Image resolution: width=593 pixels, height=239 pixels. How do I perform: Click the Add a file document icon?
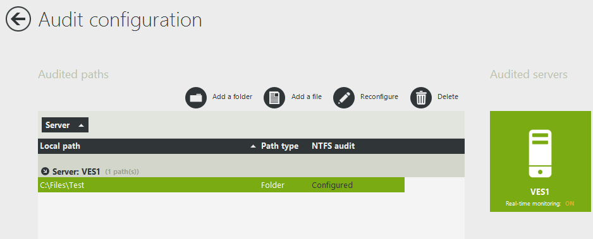click(x=274, y=98)
